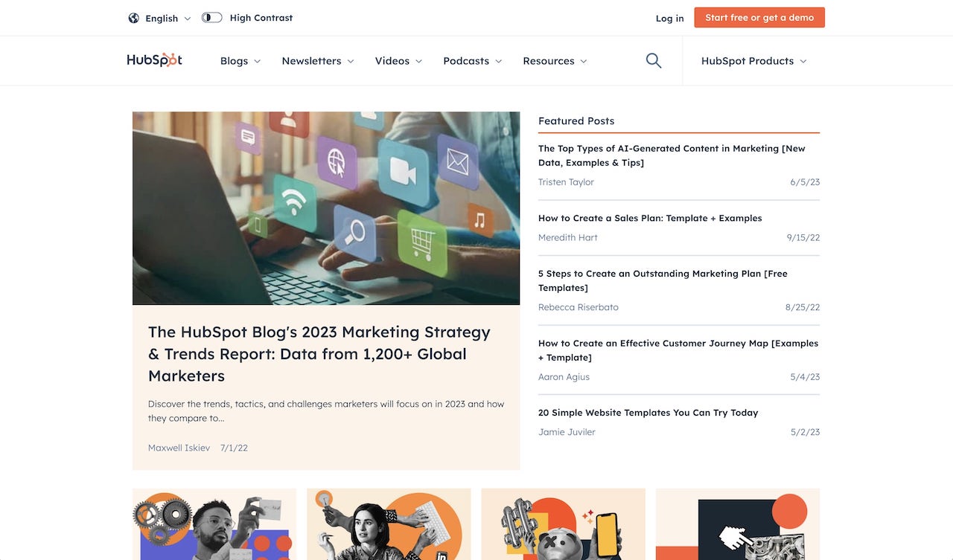953x560 pixels.
Task: Expand the Videos menu
Action: [x=398, y=61]
